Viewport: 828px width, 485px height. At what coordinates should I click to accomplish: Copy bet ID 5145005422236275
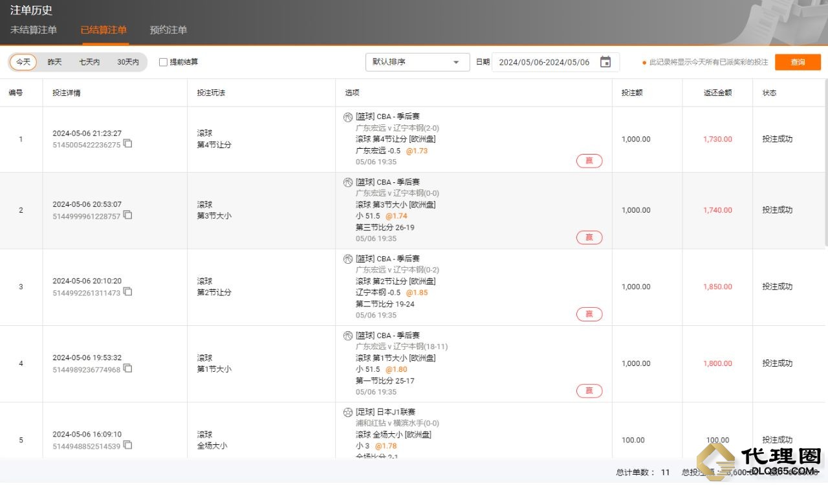tap(128, 144)
